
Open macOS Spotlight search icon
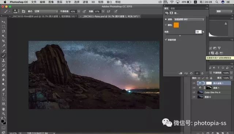217,2
